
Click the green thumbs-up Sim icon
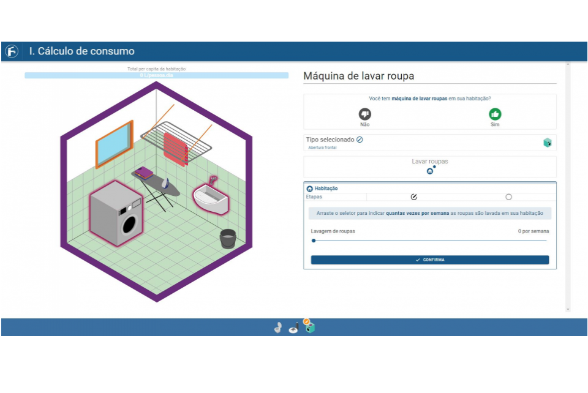495,114
